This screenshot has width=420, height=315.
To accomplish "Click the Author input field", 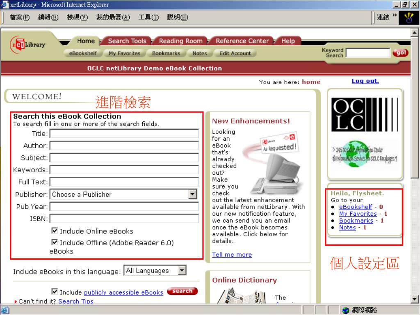I will (x=124, y=146).
